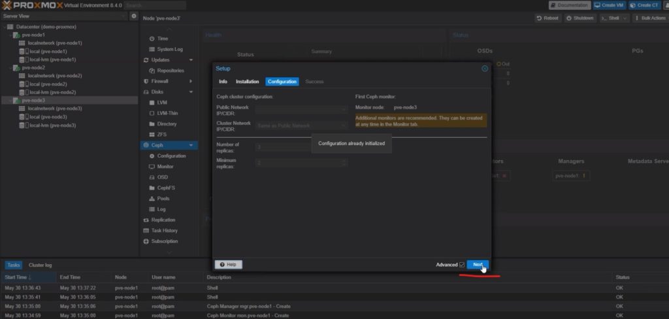Click the Subscription icon
The height and width of the screenshot is (319, 669).
click(146, 242)
